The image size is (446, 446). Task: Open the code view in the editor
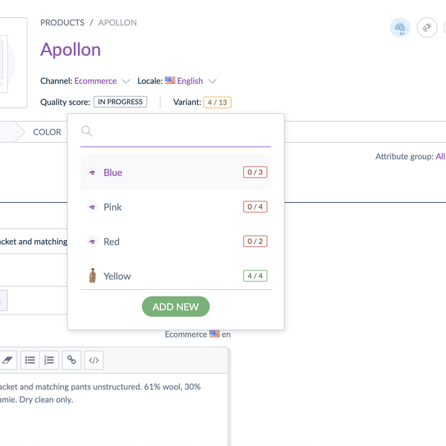[94, 360]
